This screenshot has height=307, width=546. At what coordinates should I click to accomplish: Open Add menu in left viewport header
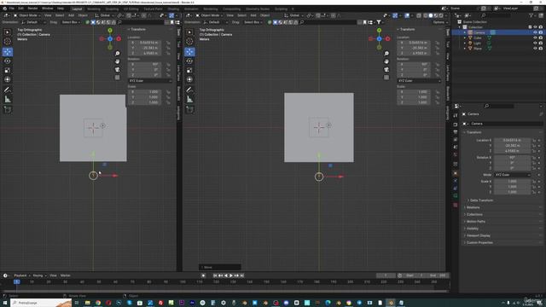pyautogui.click(x=71, y=15)
